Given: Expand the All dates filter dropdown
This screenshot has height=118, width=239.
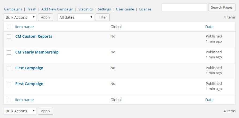Looking at the screenshot, I should 76,17.
